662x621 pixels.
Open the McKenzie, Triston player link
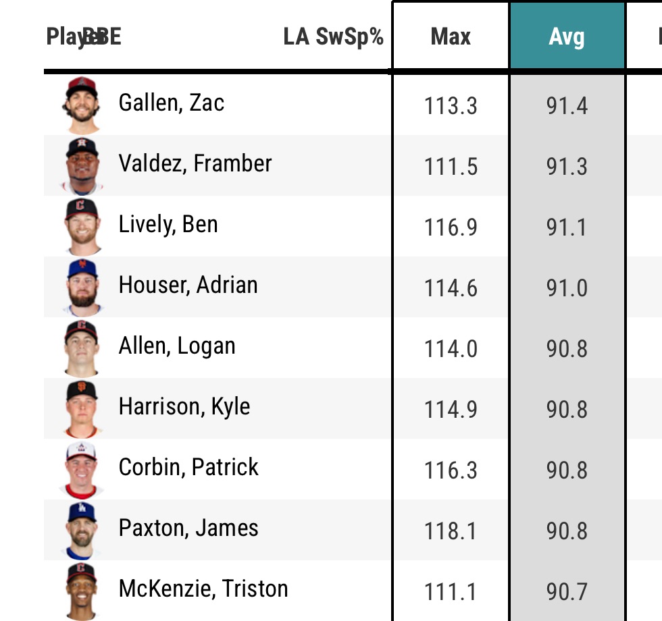[x=203, y=589]
